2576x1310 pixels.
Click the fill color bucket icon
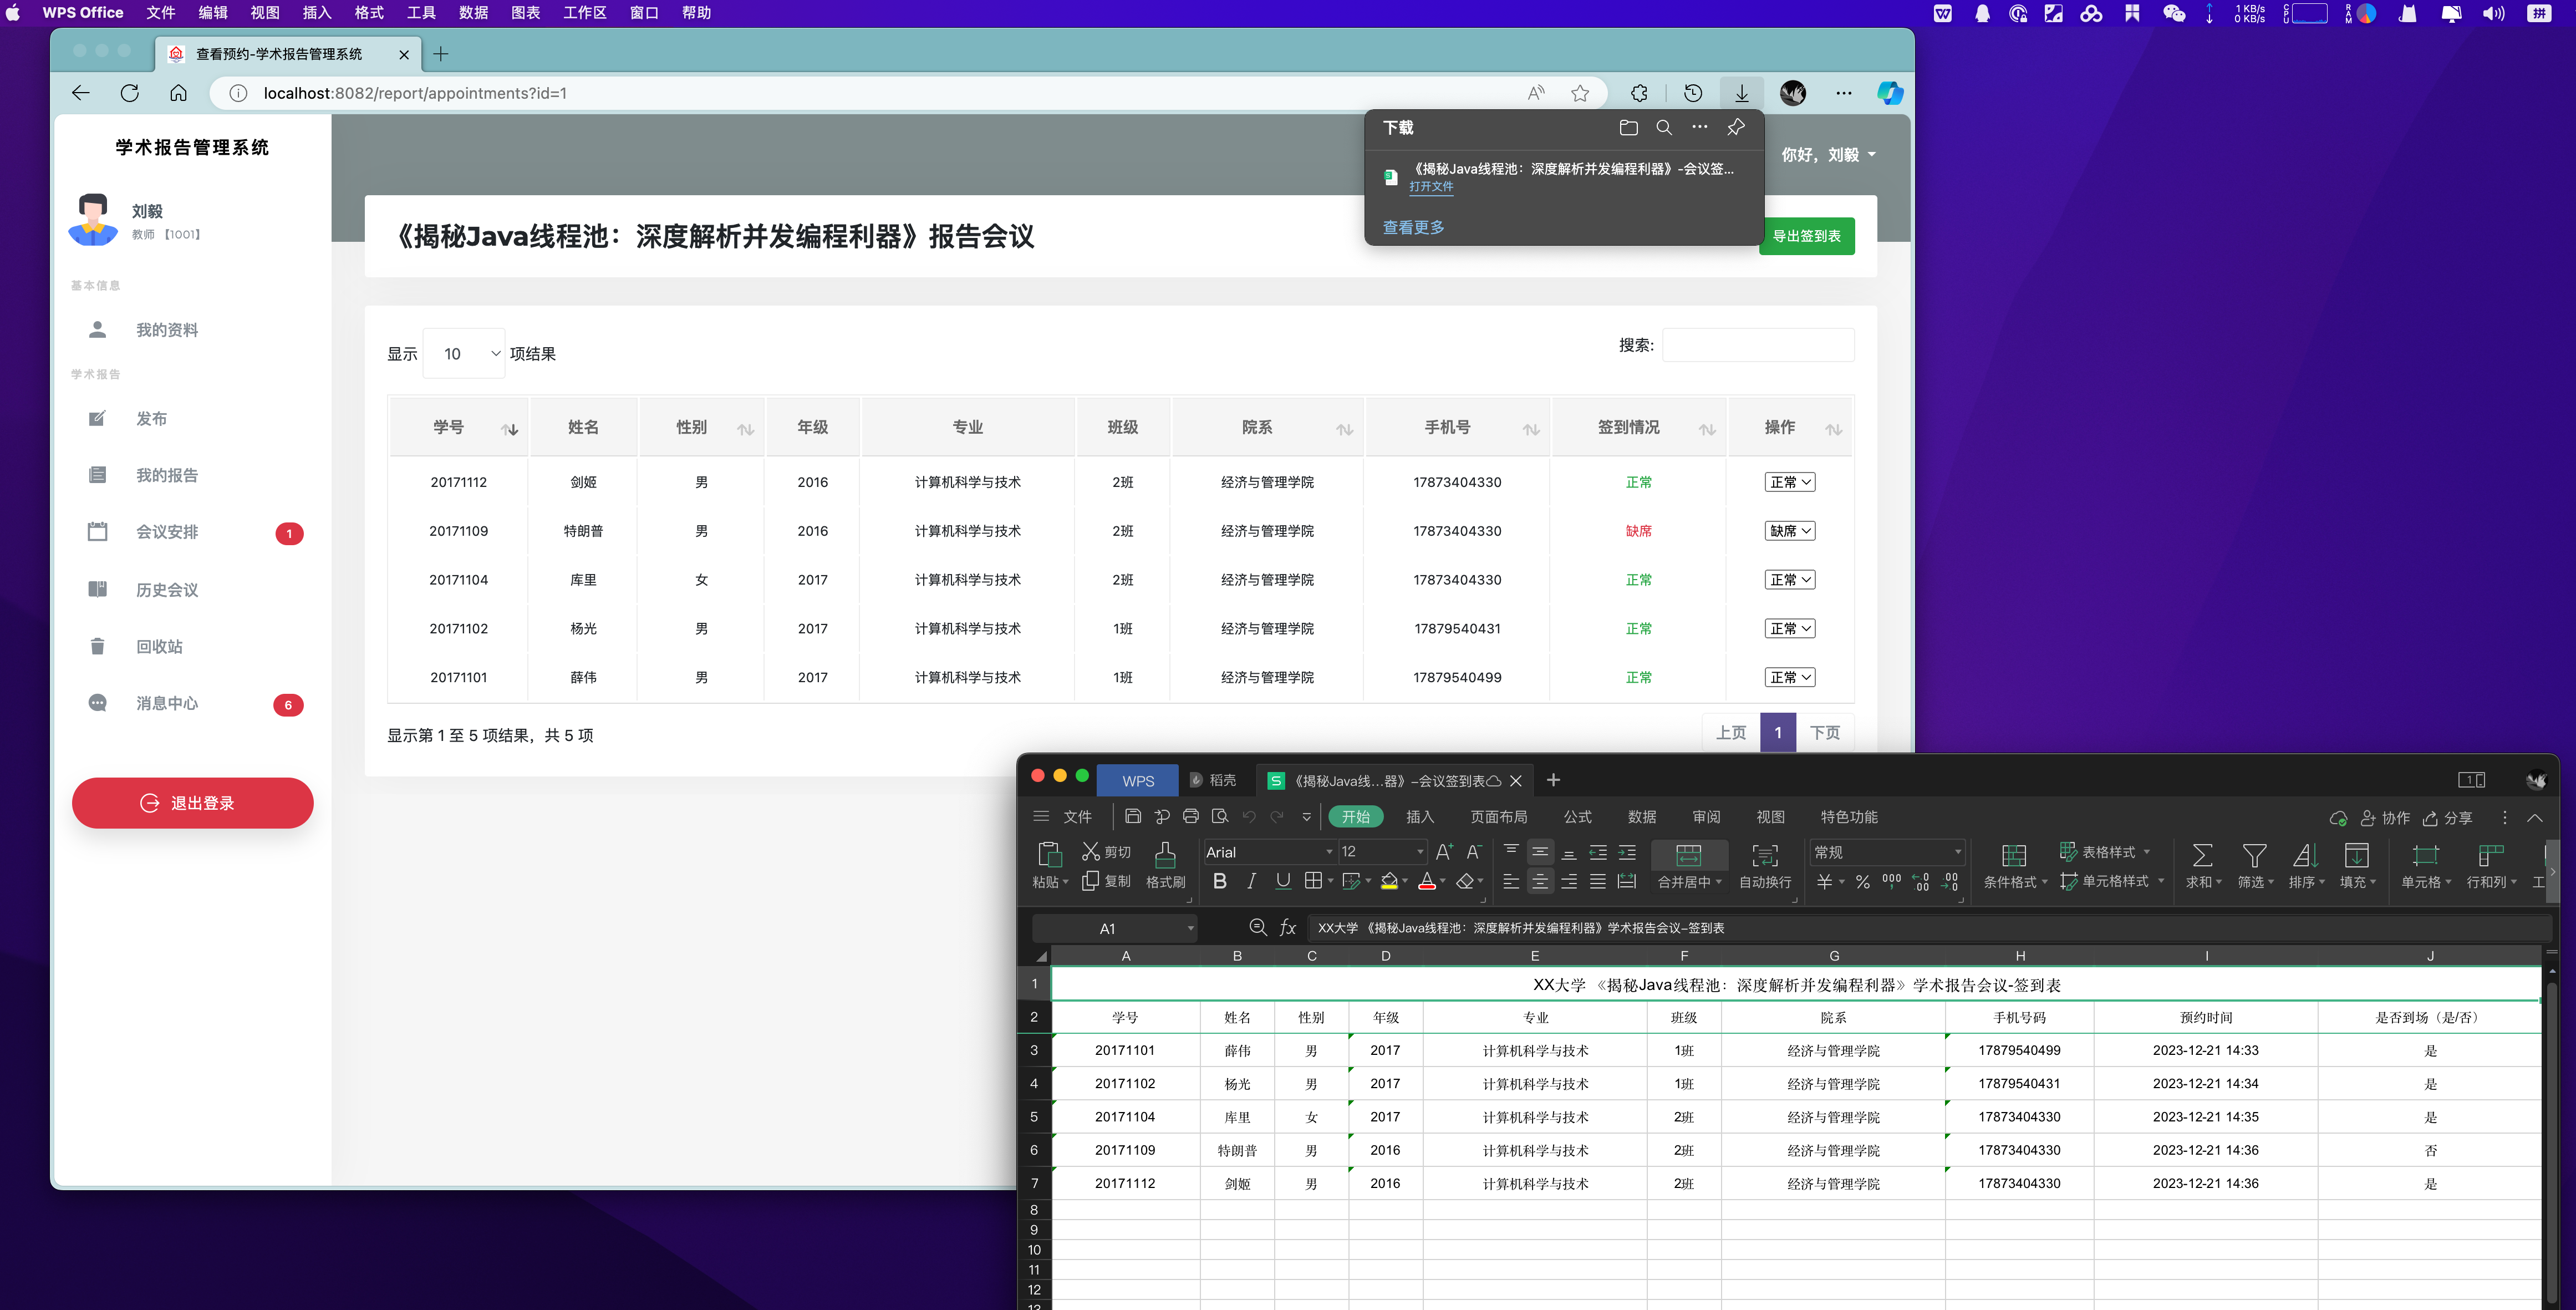click(1389, 881)
